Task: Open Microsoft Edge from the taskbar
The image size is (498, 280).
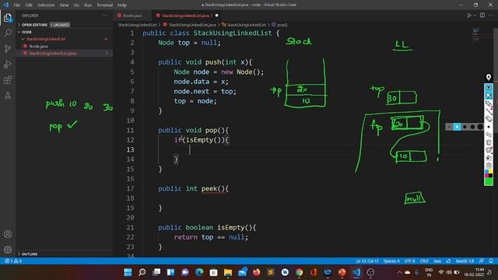Action: tap(199, 272)
